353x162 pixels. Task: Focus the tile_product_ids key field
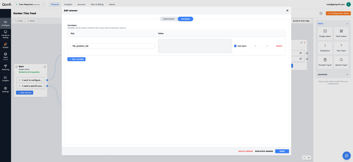click(113, 46)
